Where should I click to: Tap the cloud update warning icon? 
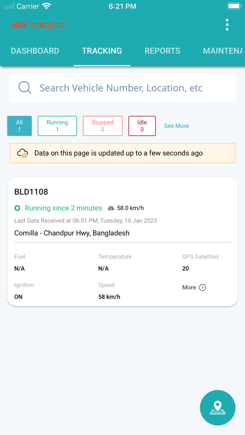point(22,153)
